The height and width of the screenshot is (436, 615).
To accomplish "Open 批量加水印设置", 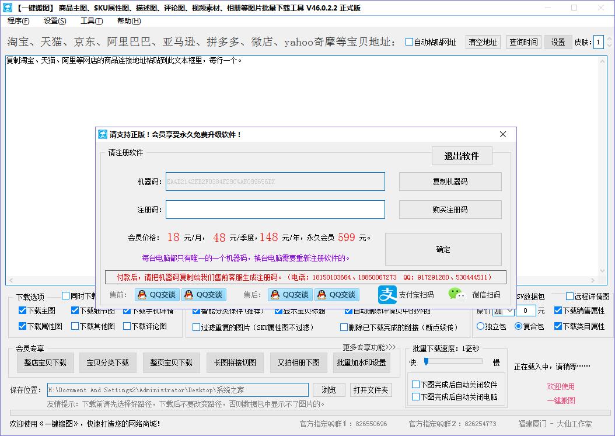I will click(362, 362).
